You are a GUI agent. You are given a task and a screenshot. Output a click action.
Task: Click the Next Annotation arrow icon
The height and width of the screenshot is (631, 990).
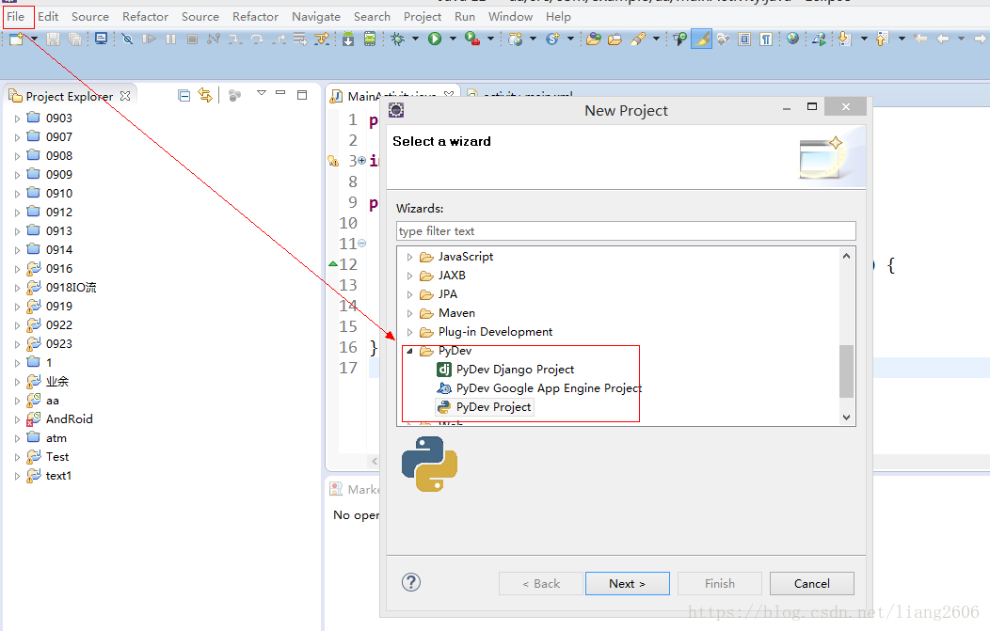tap(845, 39)
